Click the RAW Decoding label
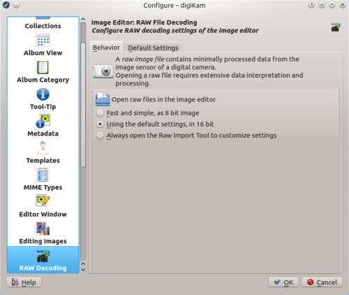 [43, 268]
